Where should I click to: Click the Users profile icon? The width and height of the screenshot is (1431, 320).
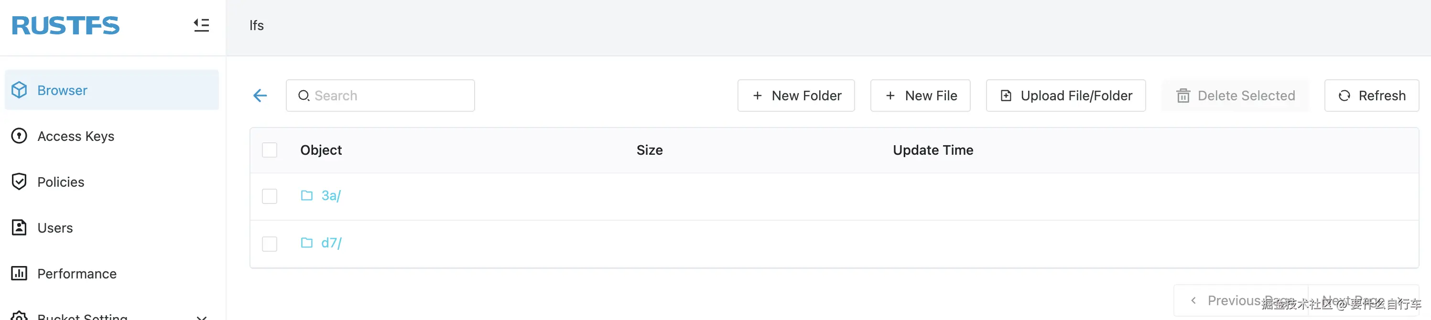point(20,228)
